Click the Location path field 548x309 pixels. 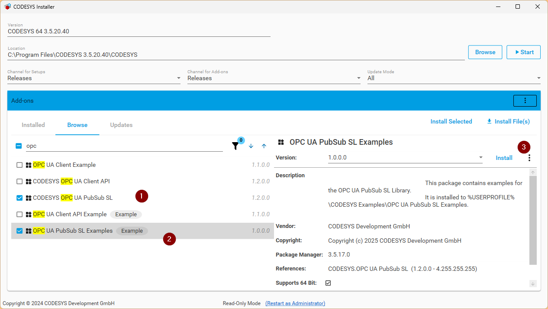(x=236, y=55)
